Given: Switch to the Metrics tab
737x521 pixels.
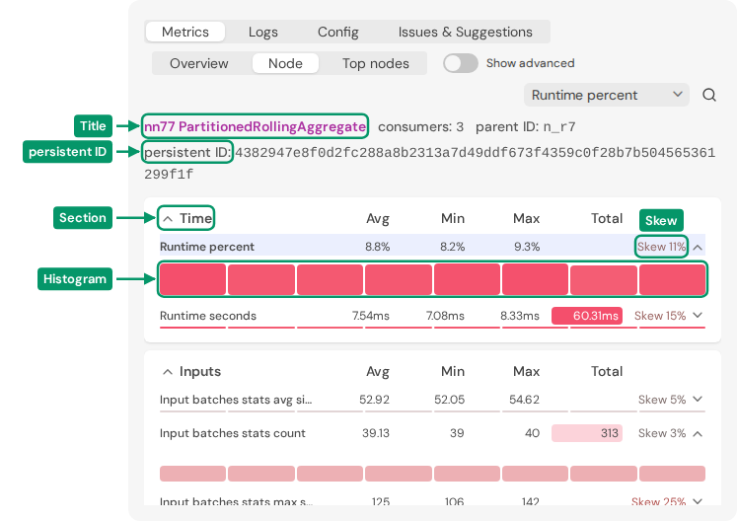Looking at the screenshot, I should coord(185,32).
